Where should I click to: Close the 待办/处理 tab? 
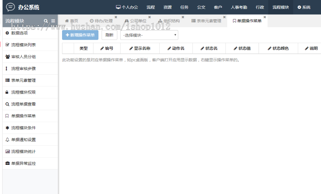pos(116,17)
